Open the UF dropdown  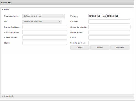click(42, 22)
